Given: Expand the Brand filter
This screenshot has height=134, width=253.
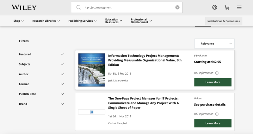Looking at the screenshot, I should tap(62, 104).
